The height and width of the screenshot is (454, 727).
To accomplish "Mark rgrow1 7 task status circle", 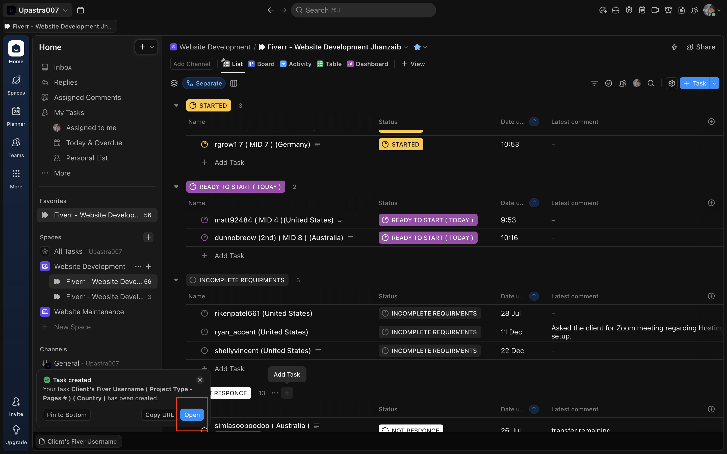I will (204, 145).
